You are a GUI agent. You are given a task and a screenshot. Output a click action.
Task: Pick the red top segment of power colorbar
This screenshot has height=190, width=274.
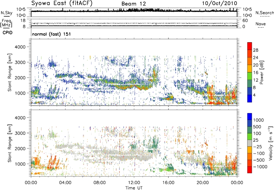pos(250,46)
